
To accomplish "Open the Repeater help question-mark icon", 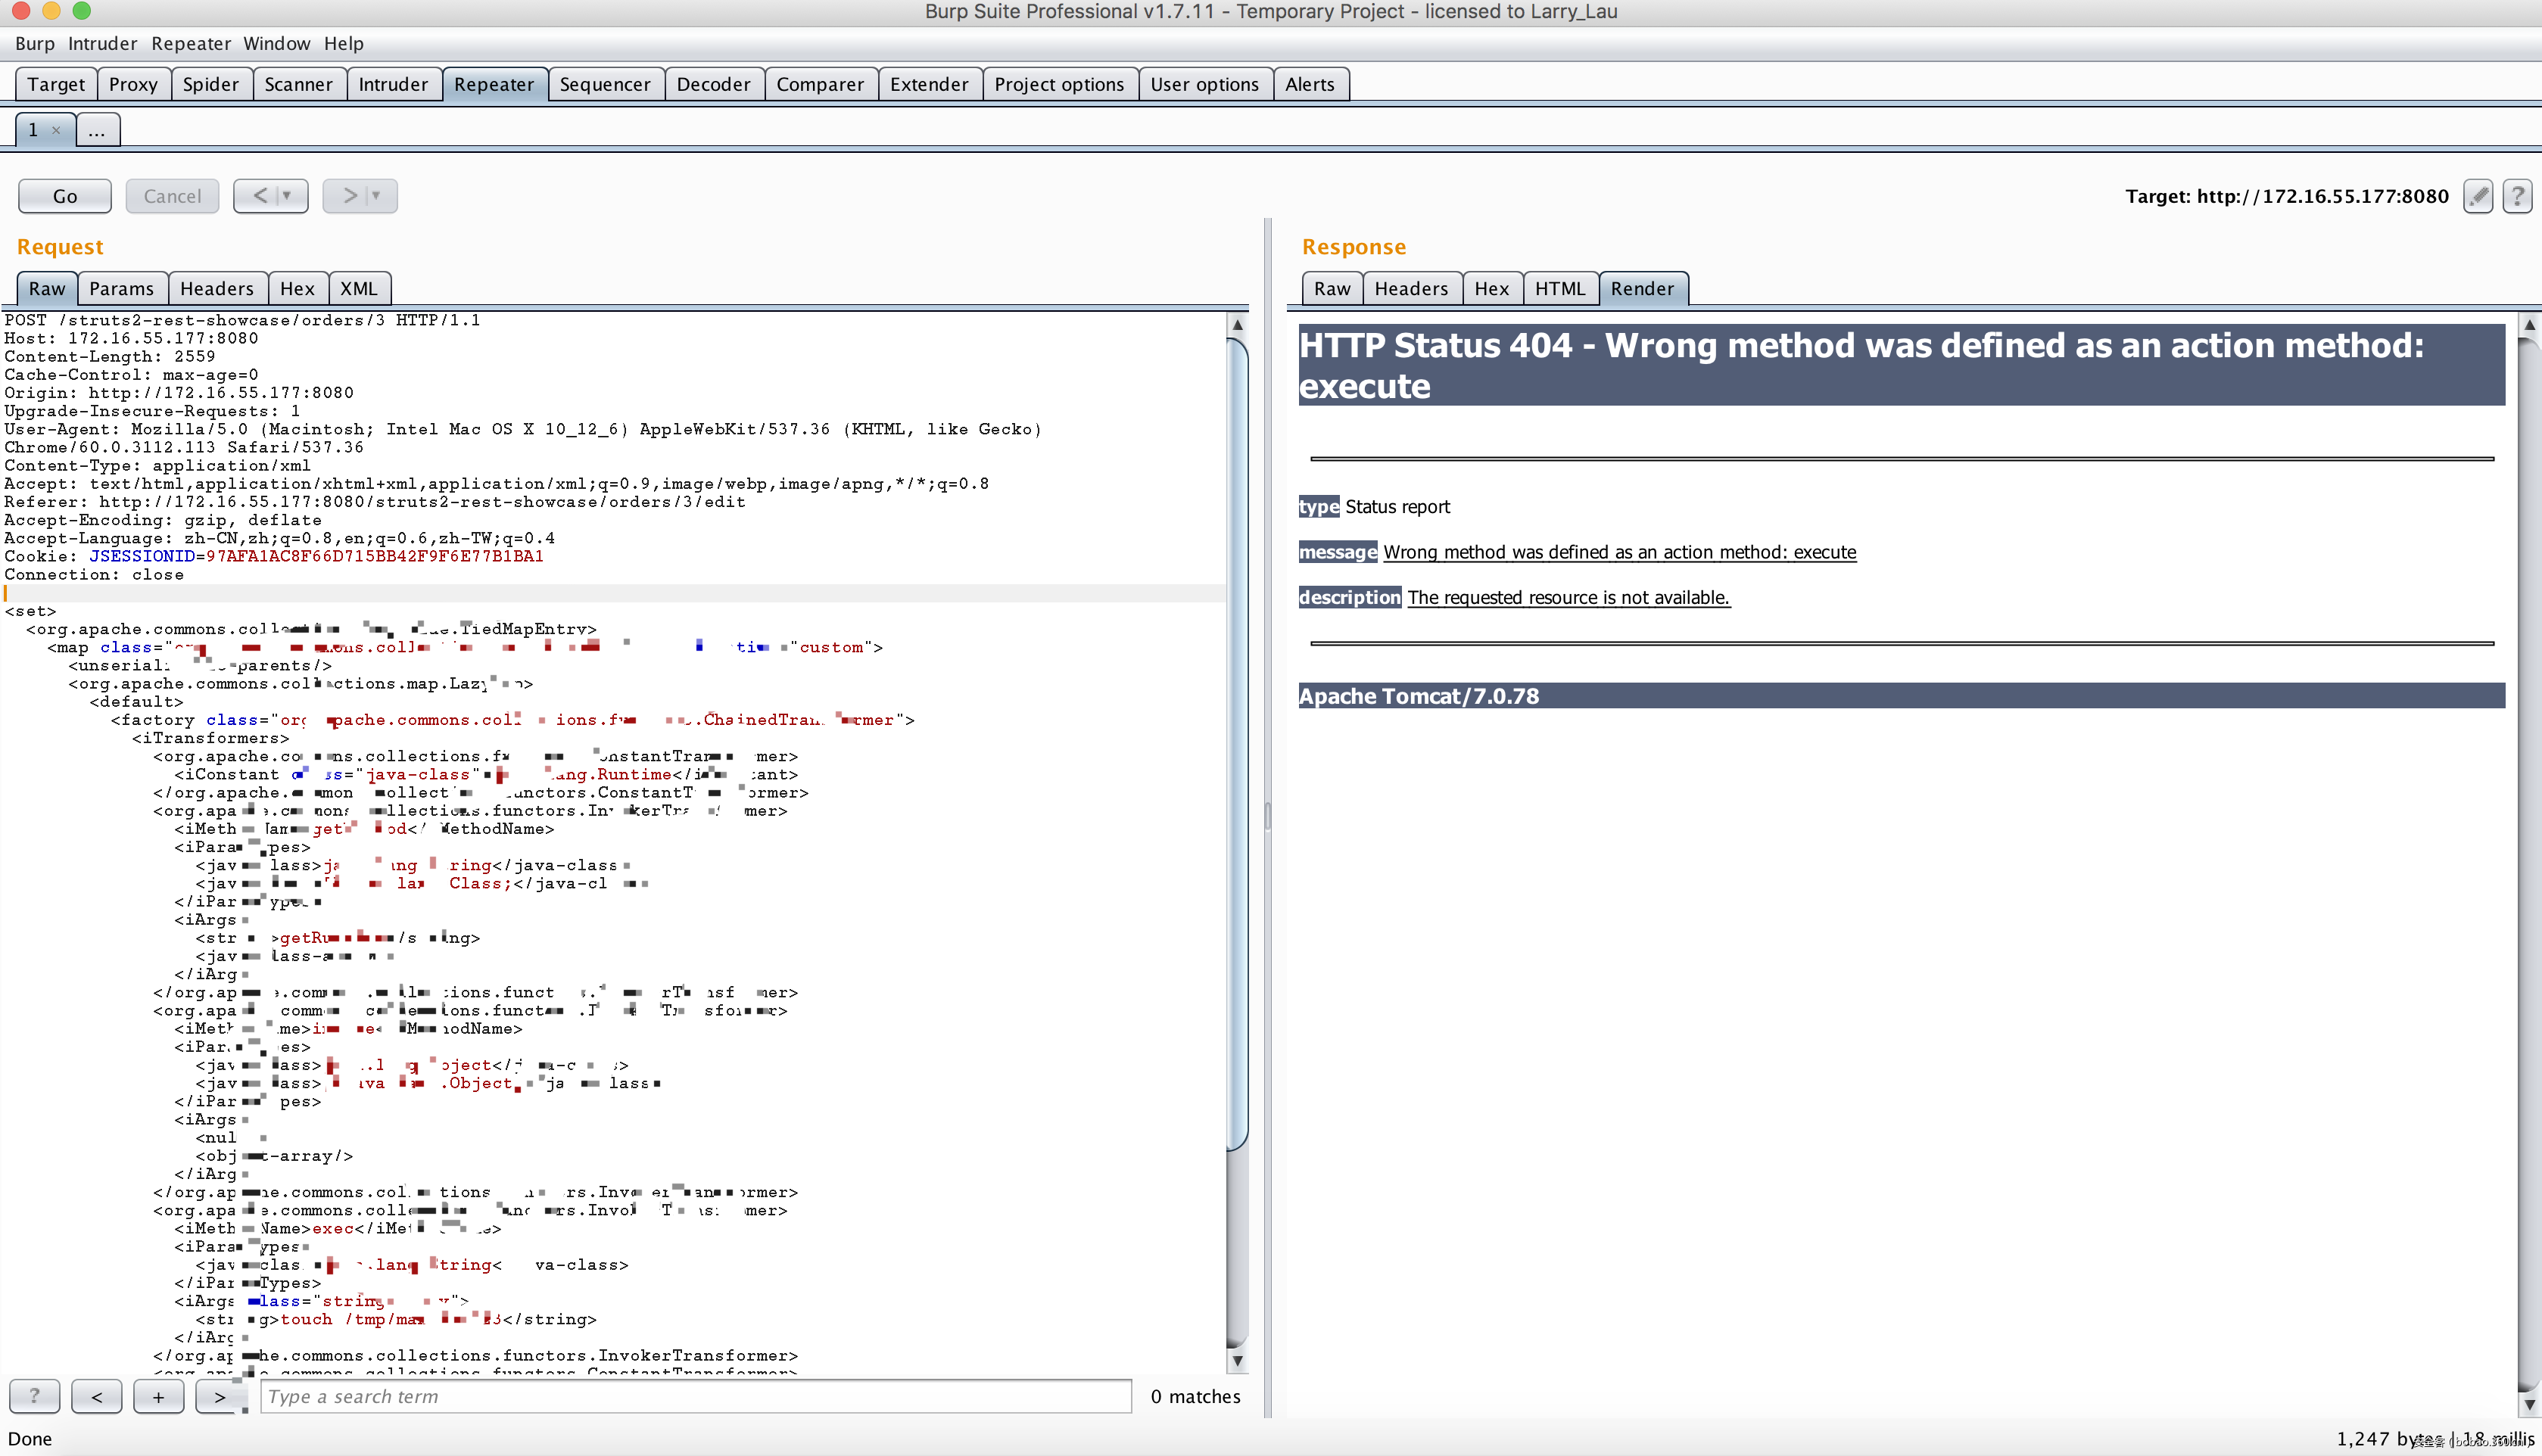I will click(2516, 196).
